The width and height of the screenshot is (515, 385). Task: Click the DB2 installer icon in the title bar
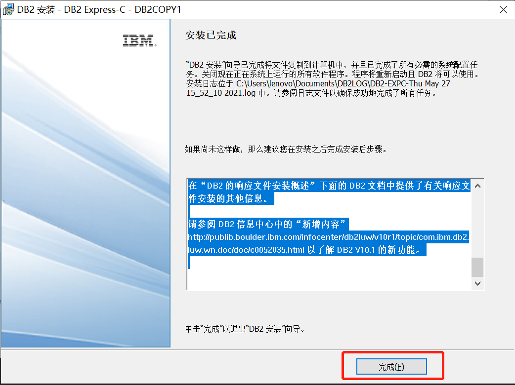coord(8,9)
